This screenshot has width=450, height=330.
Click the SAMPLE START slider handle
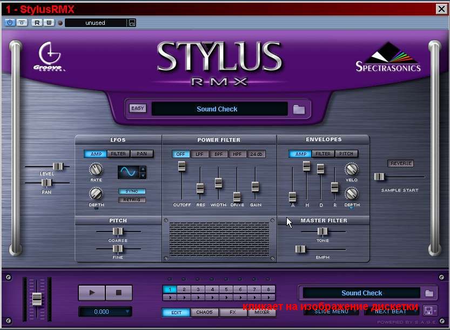(x=379, y=177)
